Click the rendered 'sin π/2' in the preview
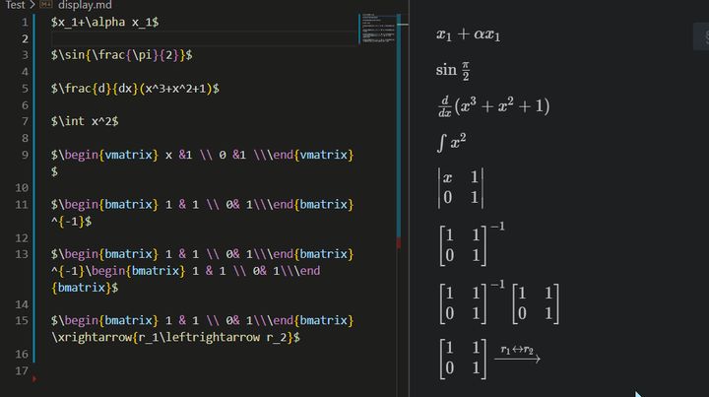Viewport: 709px width, 397px height. click(453, 71)
